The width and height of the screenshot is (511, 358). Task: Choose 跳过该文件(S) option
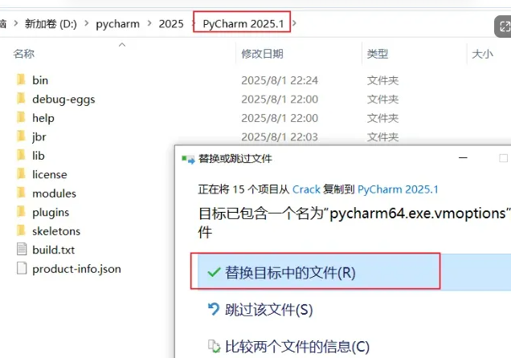(x=269, y=309)
